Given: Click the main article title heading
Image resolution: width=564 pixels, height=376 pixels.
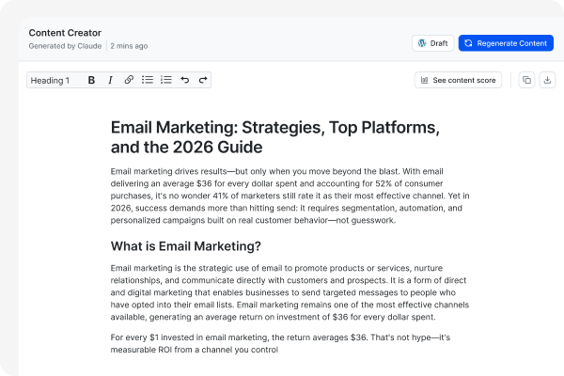Looking at the screenshot, I should (x=274, y=136).
